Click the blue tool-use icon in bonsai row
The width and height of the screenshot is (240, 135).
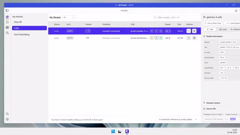[156, 38]
